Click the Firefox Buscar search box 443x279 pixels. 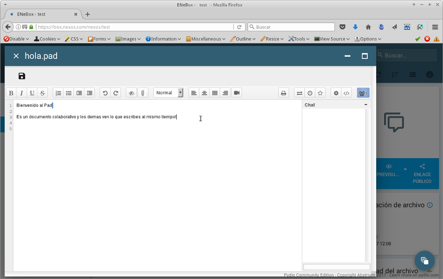[291, 27]
